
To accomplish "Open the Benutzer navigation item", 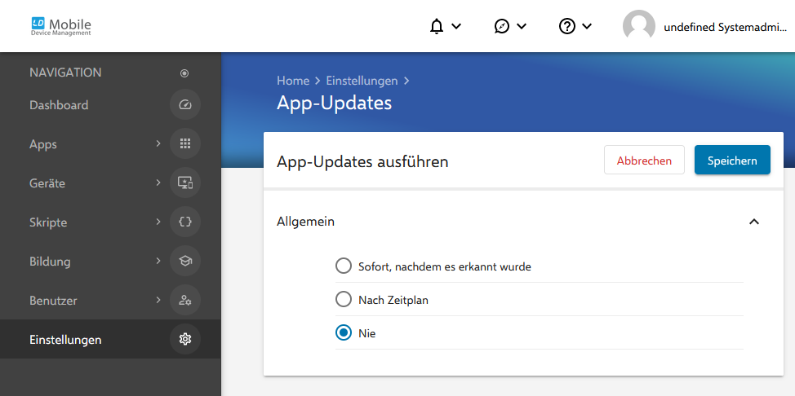I will (x=110, y=301).
